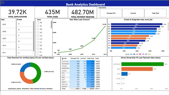The height and width of the screenshot is (95, 169).
Task: Tick the AR state checkbox
Action: click(x=38, y=29)
